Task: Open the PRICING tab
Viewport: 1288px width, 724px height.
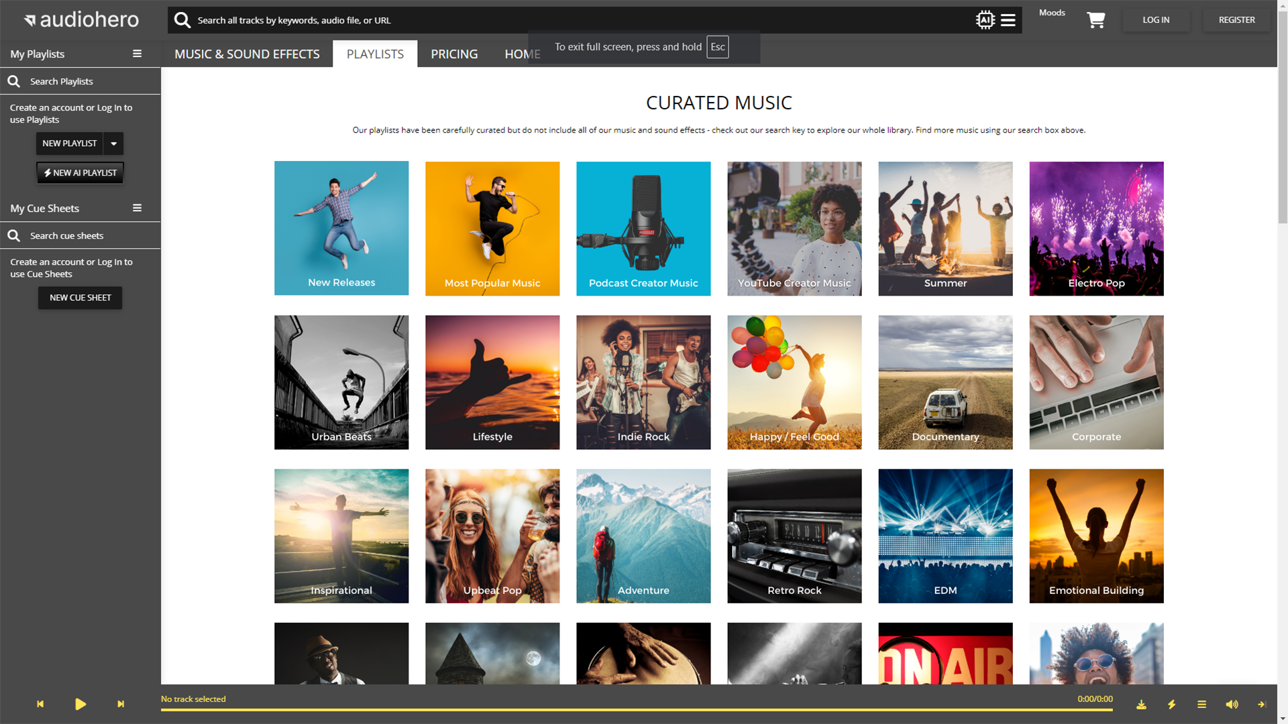Action: pos(454,54)
